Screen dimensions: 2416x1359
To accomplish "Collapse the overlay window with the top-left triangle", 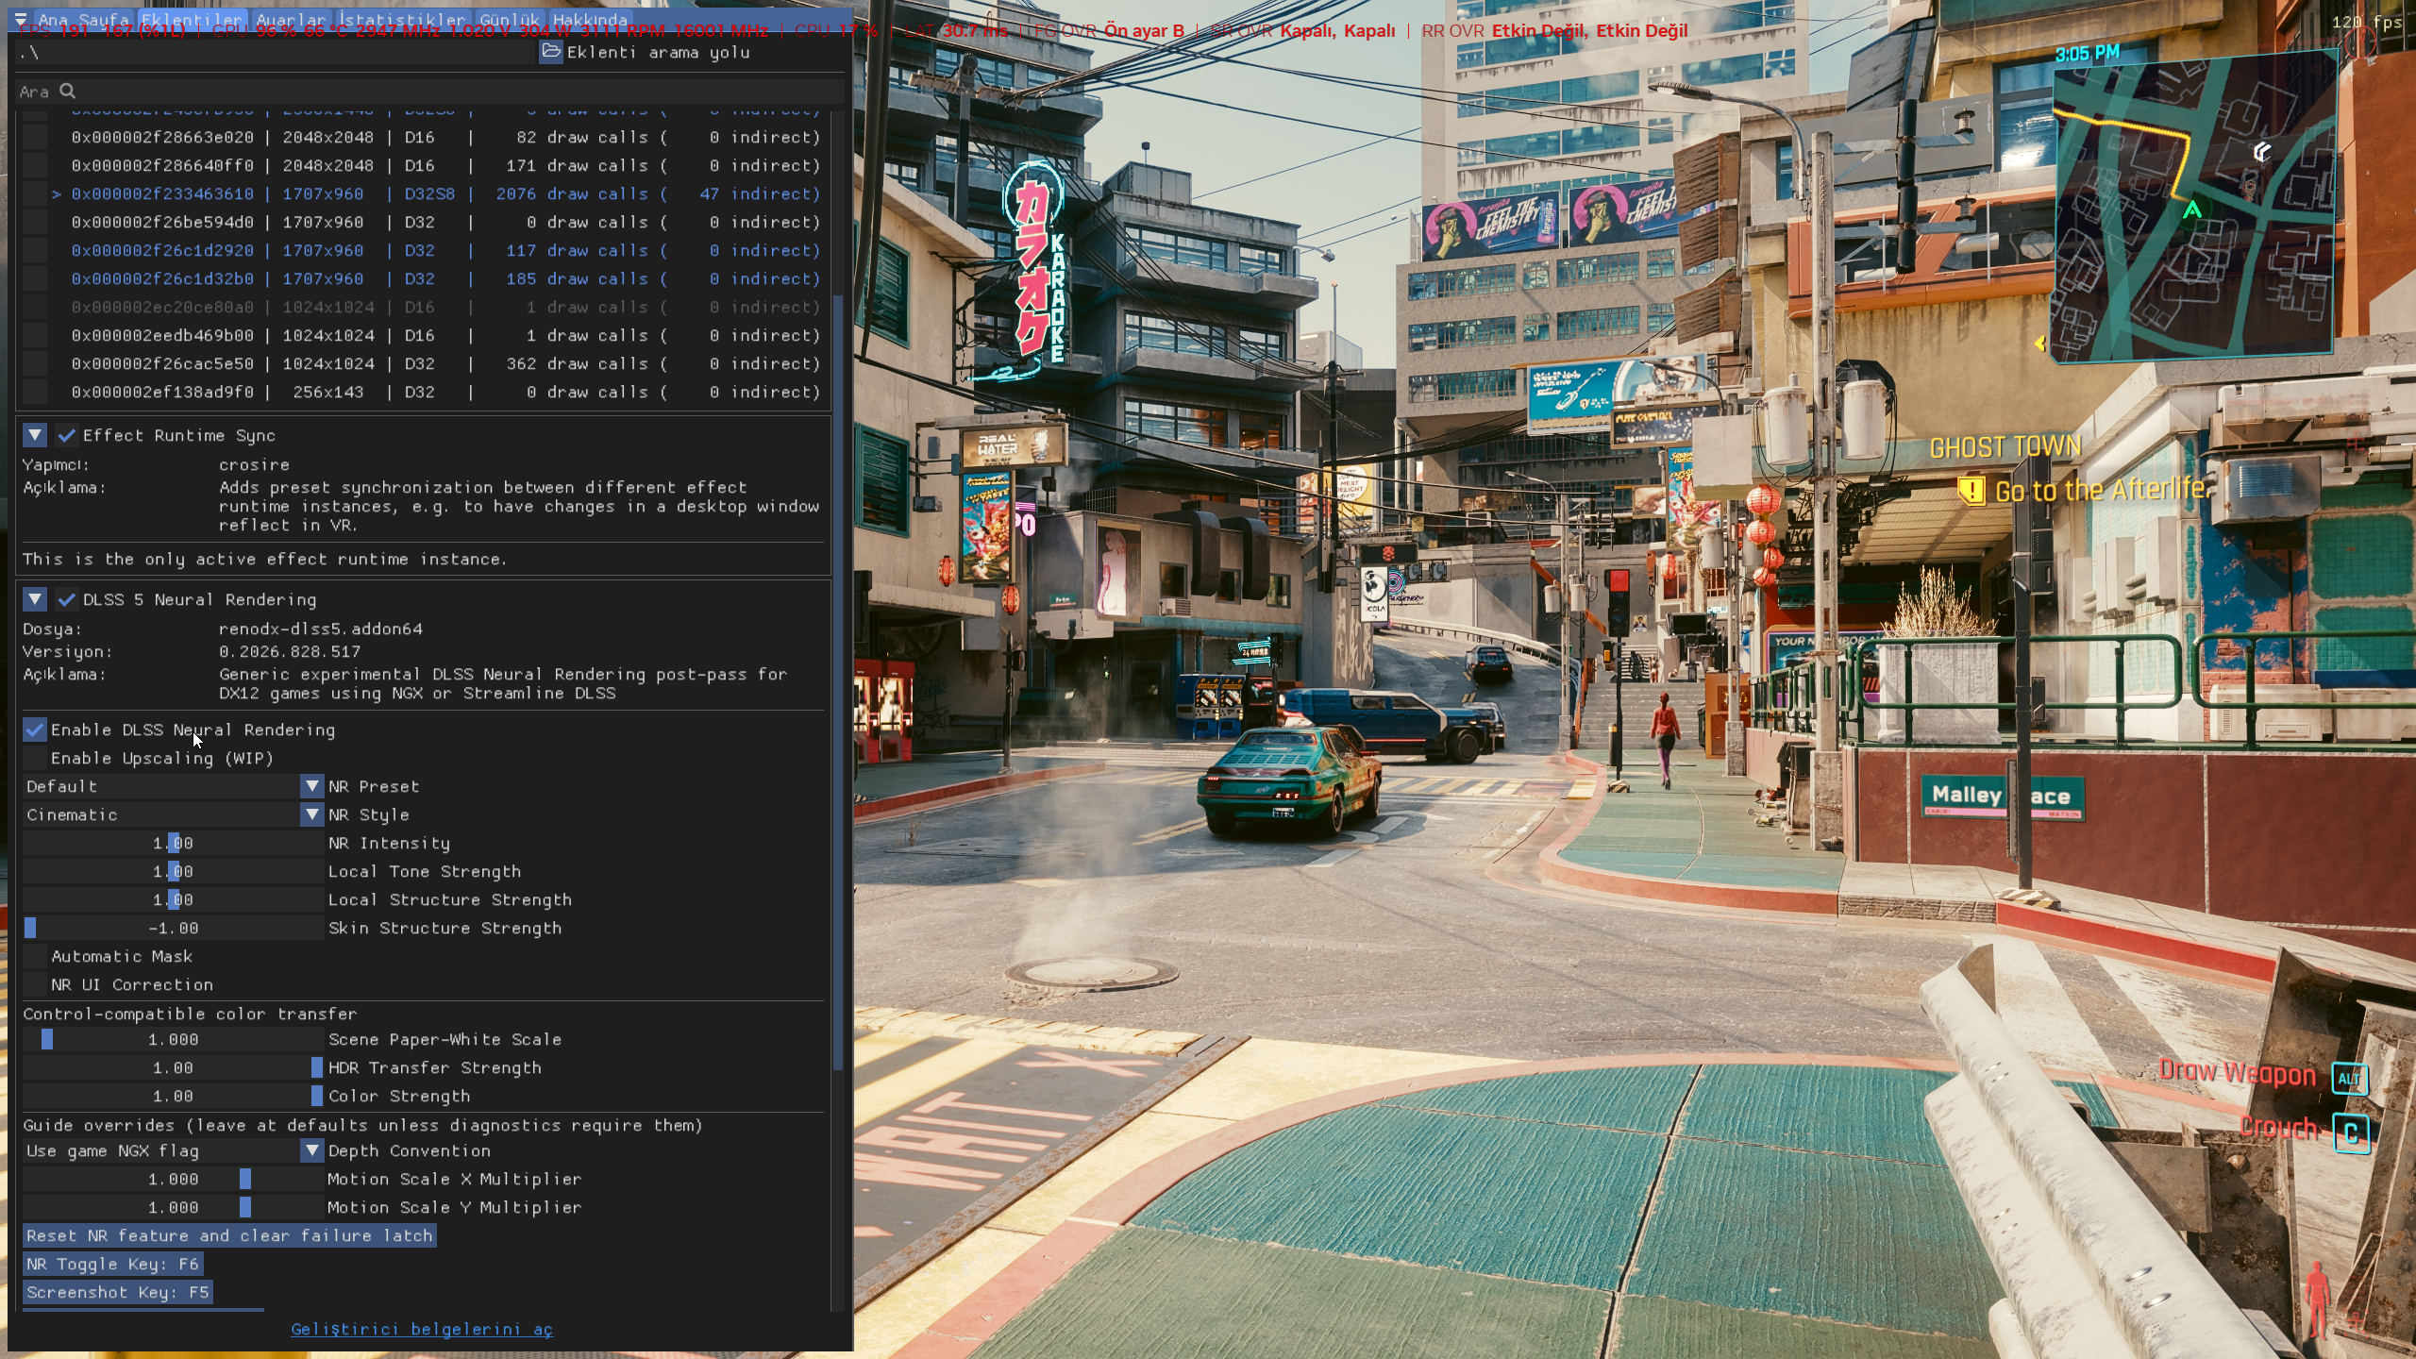I will tap(21, 19).
